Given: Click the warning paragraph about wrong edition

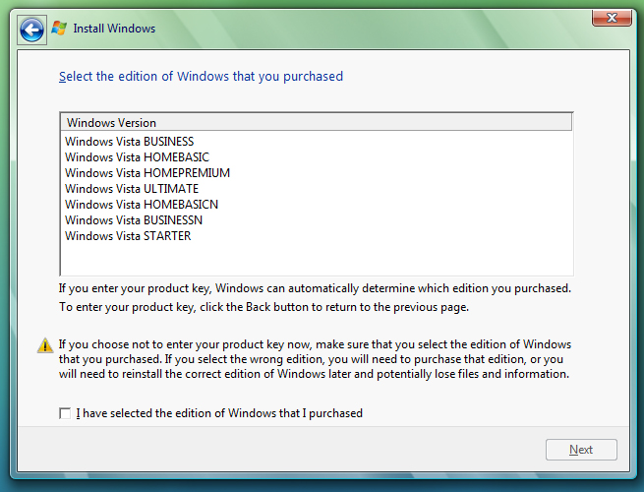Looking at the screenshot, I should click(x=315, y=359).
